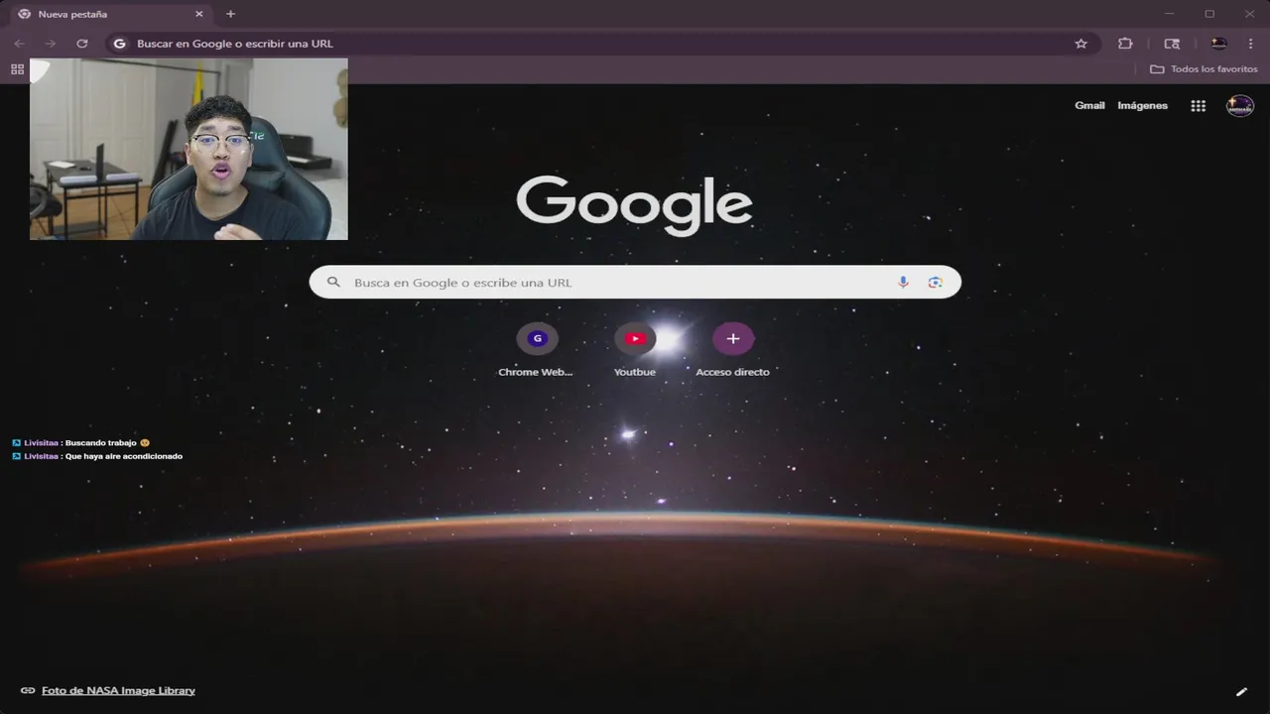The height and width of the screenshot is (714, 1270).
Task: Click the magnifier icon in search box
Action: point(334,283)
